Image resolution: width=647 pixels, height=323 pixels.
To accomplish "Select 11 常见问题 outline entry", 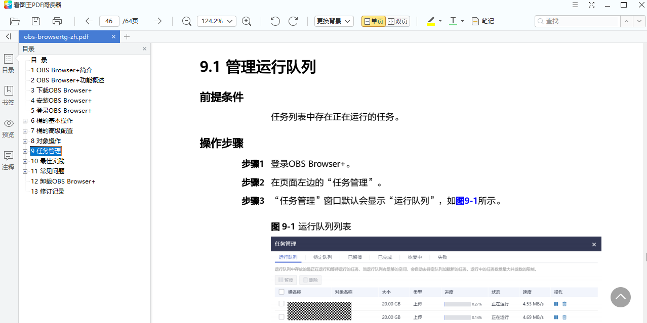I will pyautogui.click(x=48, y=171).
